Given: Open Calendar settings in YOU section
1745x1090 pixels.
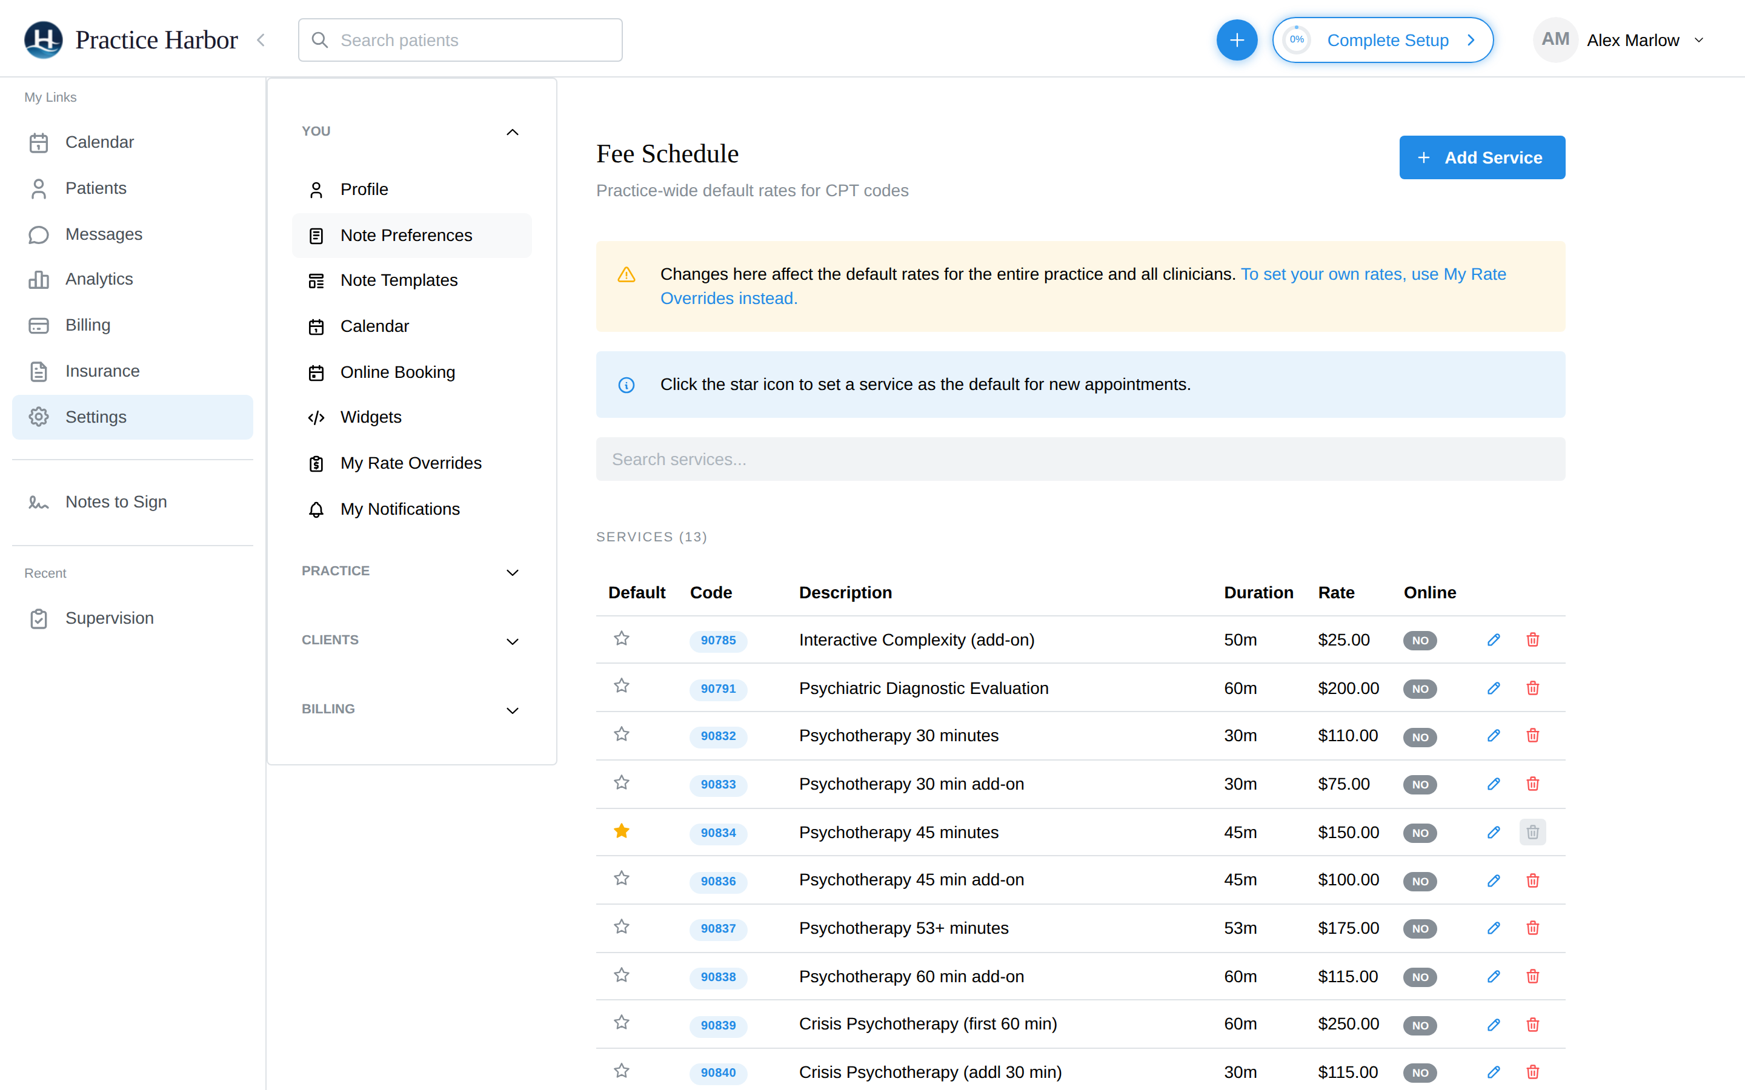Looking at the screenshot, I should [412, 326].
